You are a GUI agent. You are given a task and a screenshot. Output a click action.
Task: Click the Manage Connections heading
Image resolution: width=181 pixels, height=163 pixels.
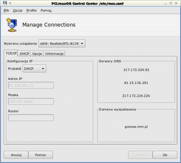(x=49, y=25)
